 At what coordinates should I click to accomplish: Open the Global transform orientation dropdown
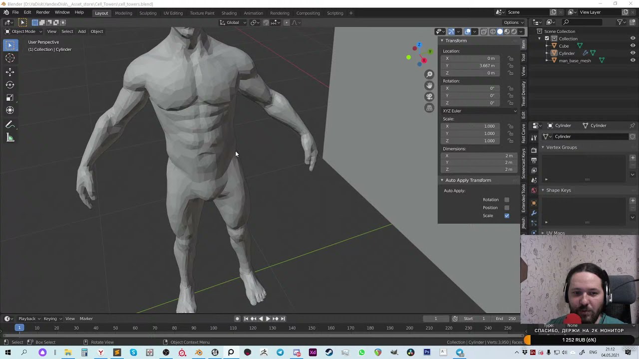233,22
